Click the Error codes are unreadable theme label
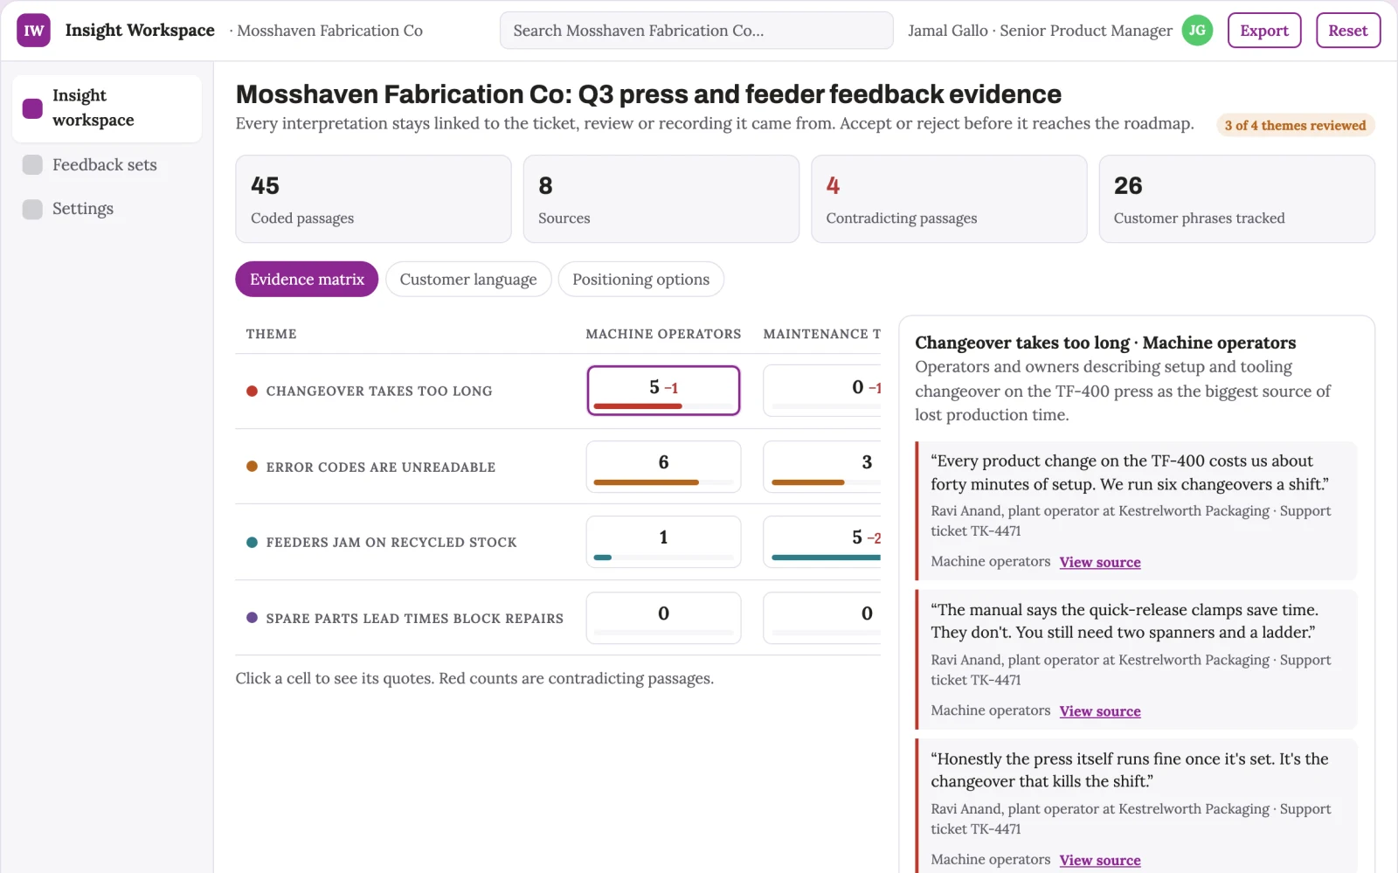The width and height of the screenshot is (1398, 873). pyautogui.click(x=381, y=468)
